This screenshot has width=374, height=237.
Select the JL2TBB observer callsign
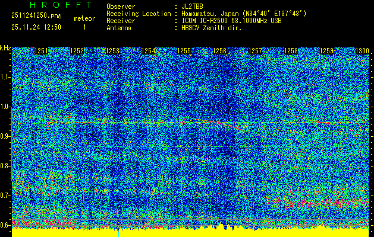[x=191, y=7]
